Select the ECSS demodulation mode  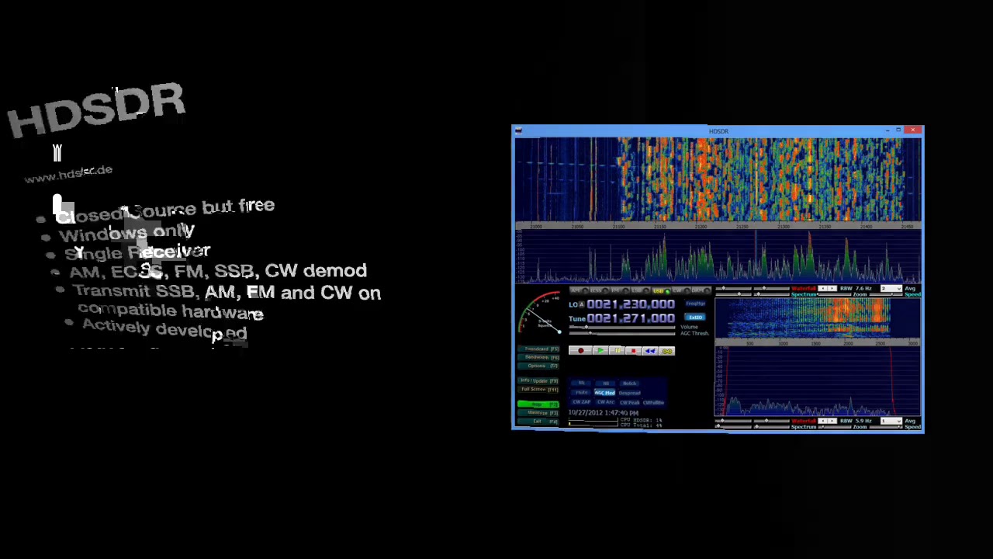[600, 290]
